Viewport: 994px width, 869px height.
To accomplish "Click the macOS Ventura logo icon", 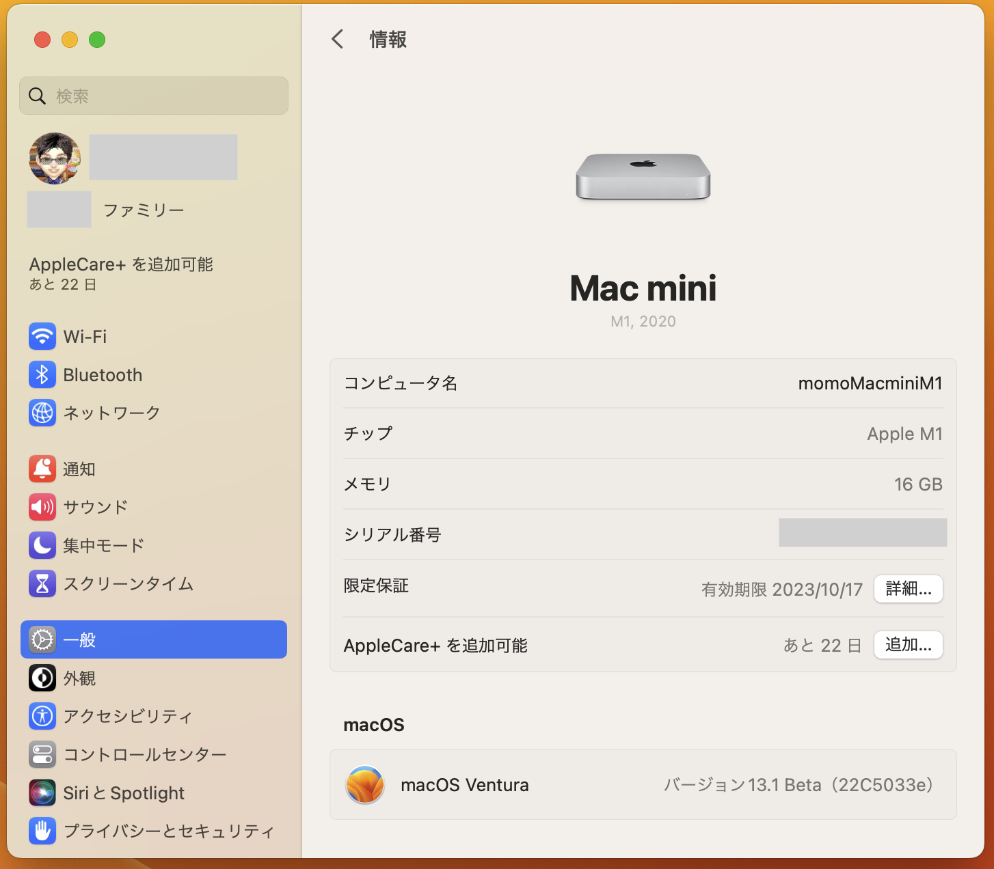I will point(365,784).
